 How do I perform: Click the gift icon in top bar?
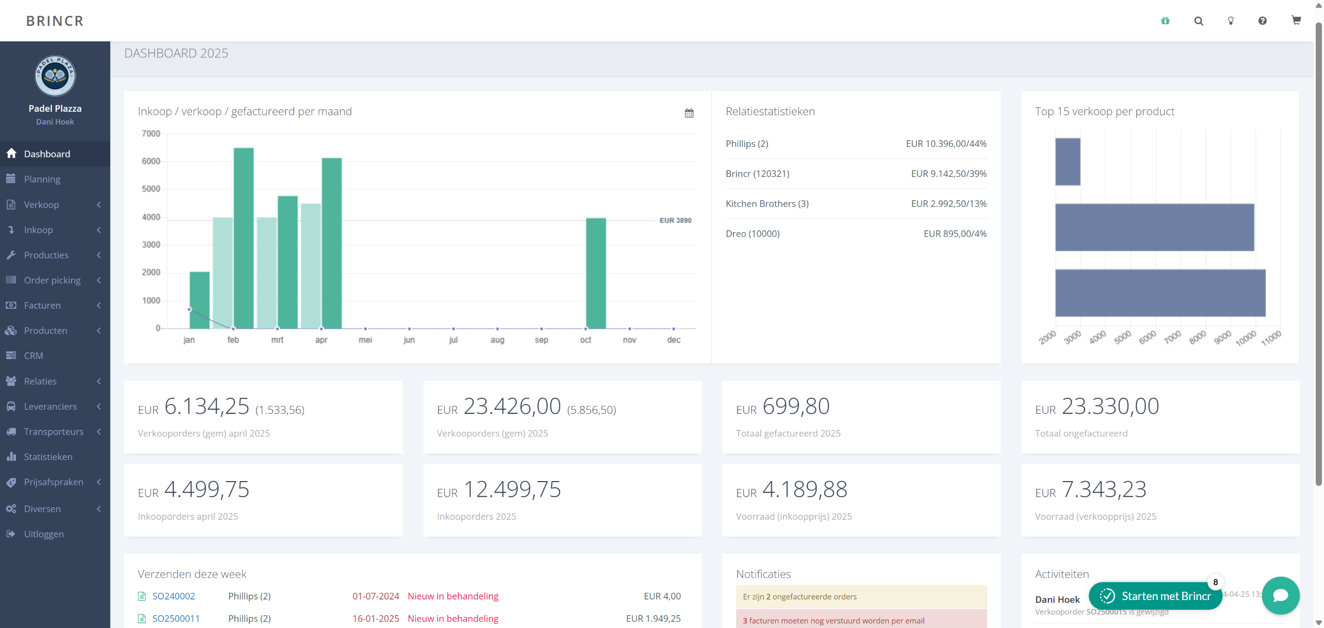click(x=1165, y=21)
